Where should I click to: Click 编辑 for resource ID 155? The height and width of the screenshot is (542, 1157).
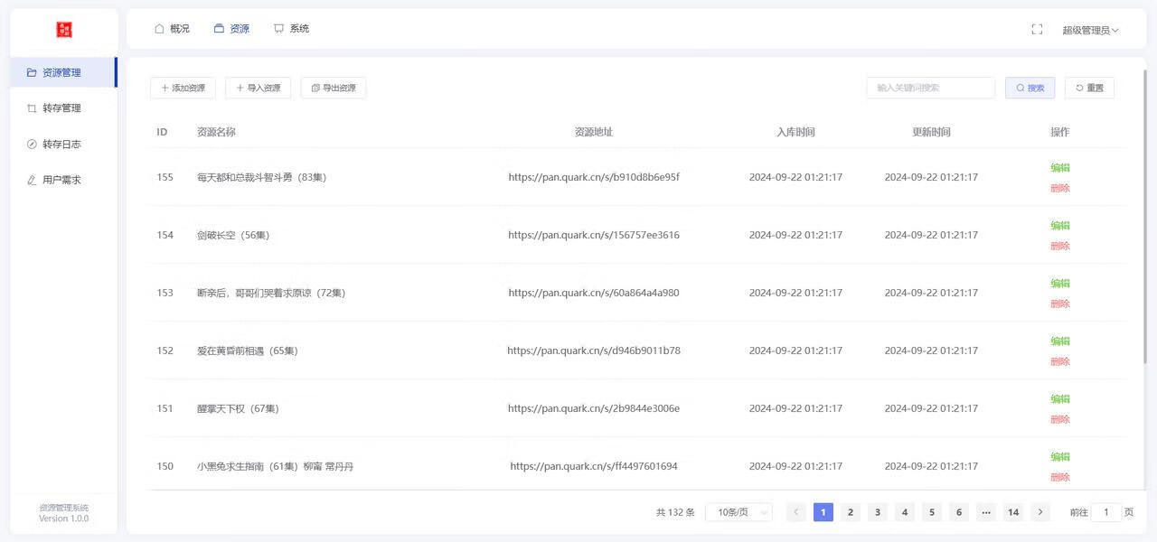click(x=1059, y=167)
